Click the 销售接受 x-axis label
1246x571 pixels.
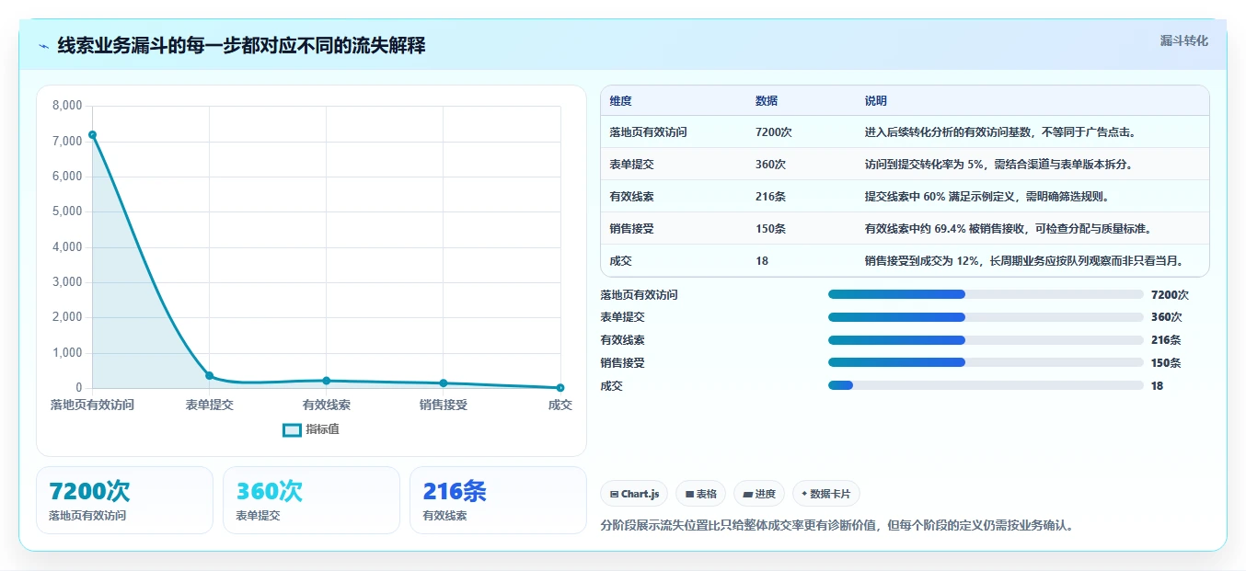point(444,405)
